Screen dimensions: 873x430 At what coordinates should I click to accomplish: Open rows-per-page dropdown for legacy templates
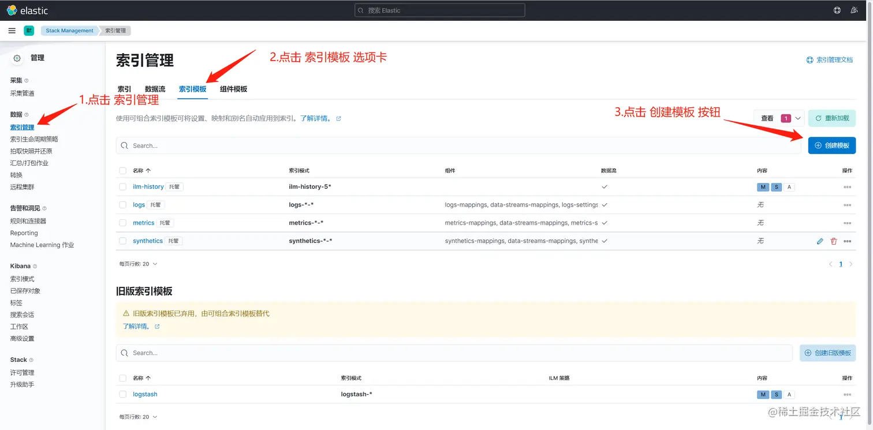(139, 417)
